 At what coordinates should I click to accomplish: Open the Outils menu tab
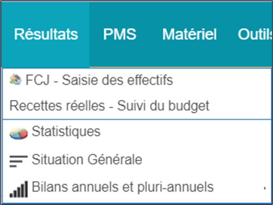pyautogui.click(x=255, y=34)
